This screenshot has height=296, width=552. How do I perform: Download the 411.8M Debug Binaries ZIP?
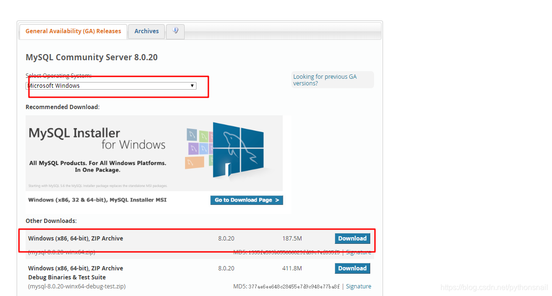pos(352,268)
